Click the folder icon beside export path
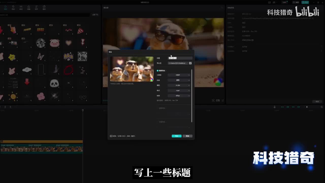The image size is (325, 183). pyautogui.click(x=190, y=63)
